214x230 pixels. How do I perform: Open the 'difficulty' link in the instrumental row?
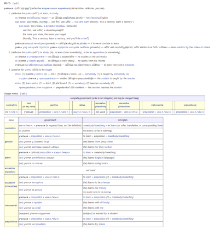pos(105,203)
